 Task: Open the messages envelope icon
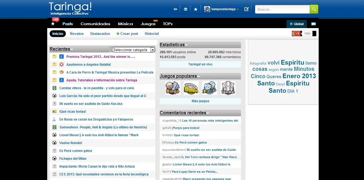tap(185, 9)
